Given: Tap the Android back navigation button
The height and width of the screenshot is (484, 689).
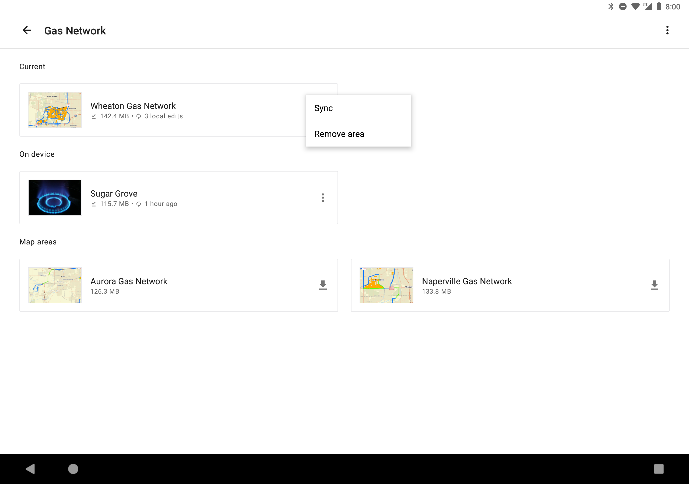Looking at the screenshot, I should click(30, 469).
